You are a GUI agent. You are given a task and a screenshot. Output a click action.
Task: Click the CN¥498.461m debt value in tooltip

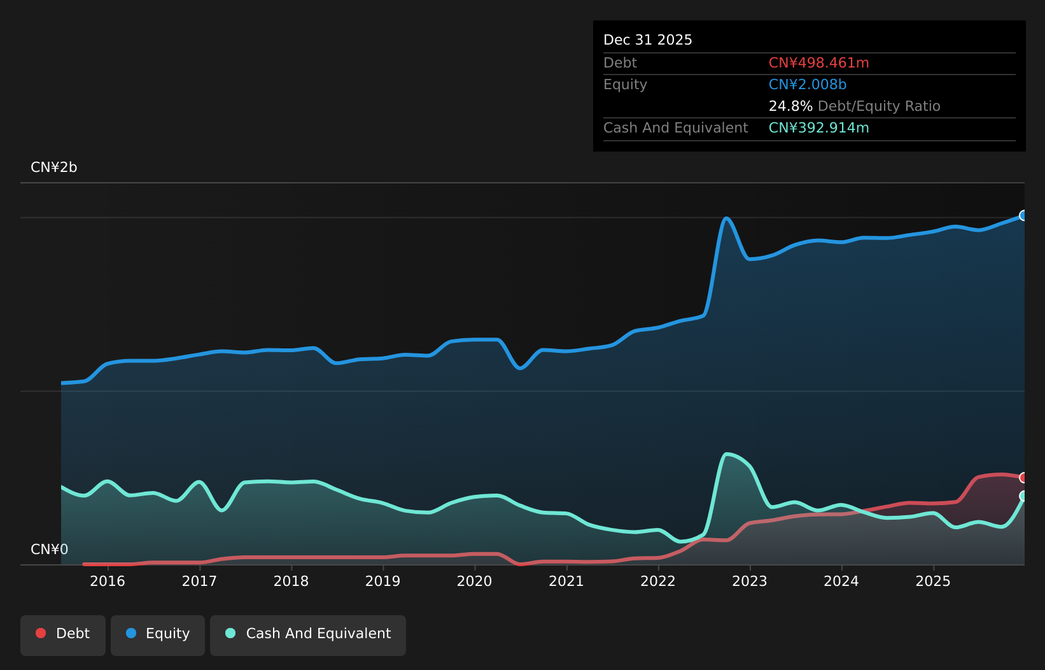[x=818, y=63]
